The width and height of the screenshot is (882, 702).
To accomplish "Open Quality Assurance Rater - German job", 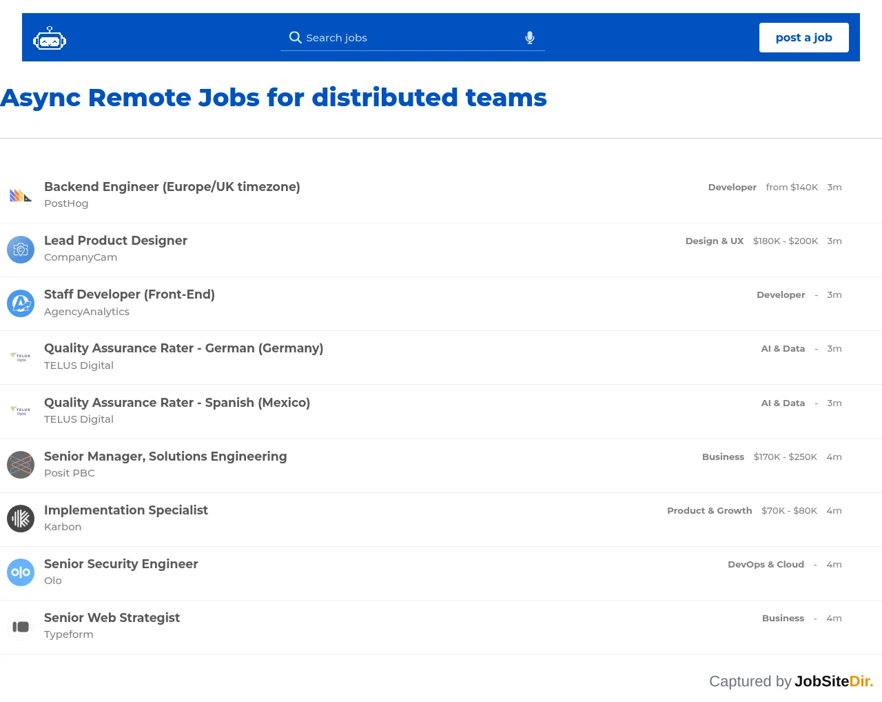I will [x=183, y=348].
